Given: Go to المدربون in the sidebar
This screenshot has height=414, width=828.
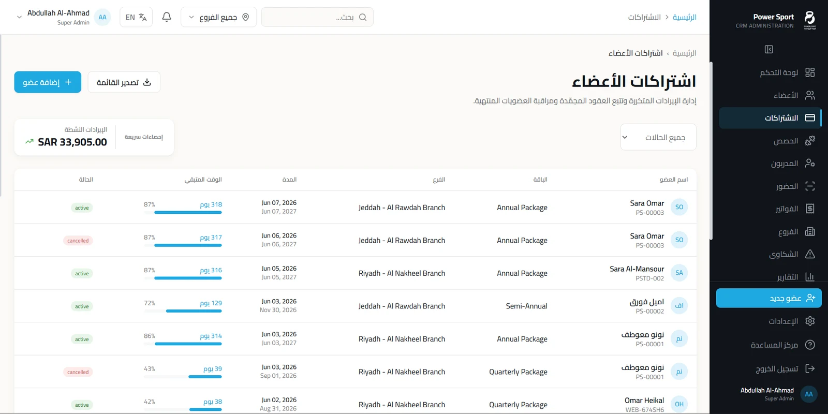Looking at the screenshot, I should coord(770,163).
